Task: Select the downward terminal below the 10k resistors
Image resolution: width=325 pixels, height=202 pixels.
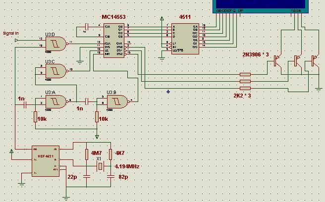Action: click(x=97, y=137)
